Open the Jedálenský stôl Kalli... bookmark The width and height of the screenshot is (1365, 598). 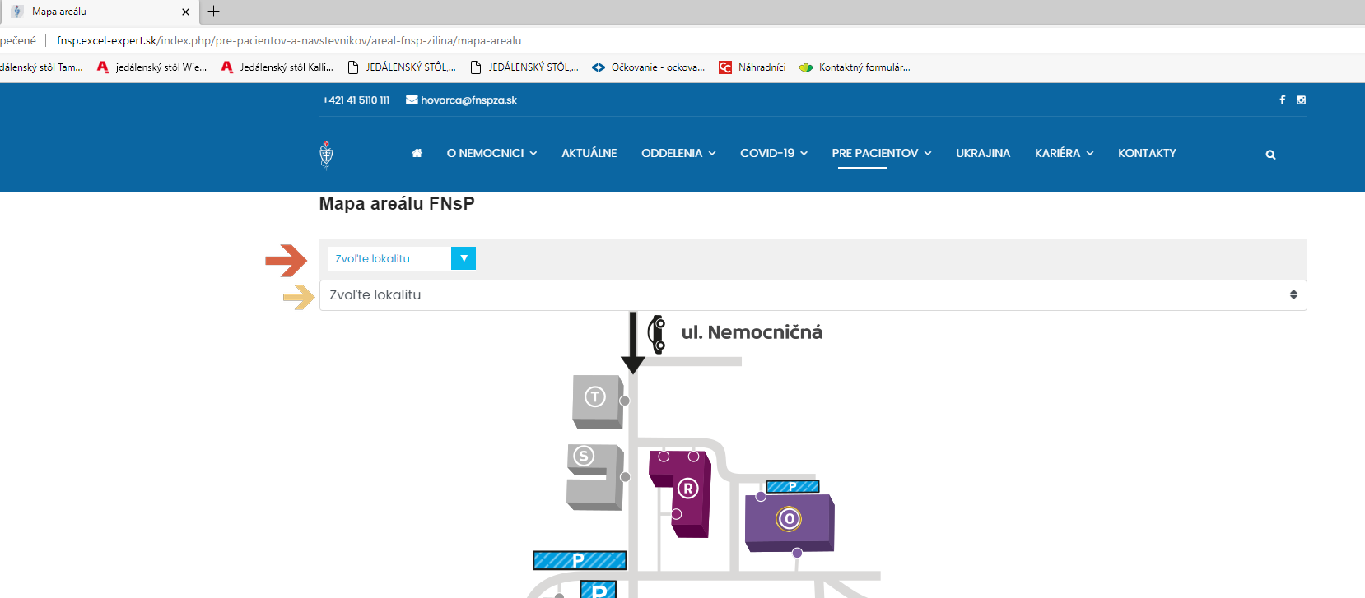click(x=277, y=67)
